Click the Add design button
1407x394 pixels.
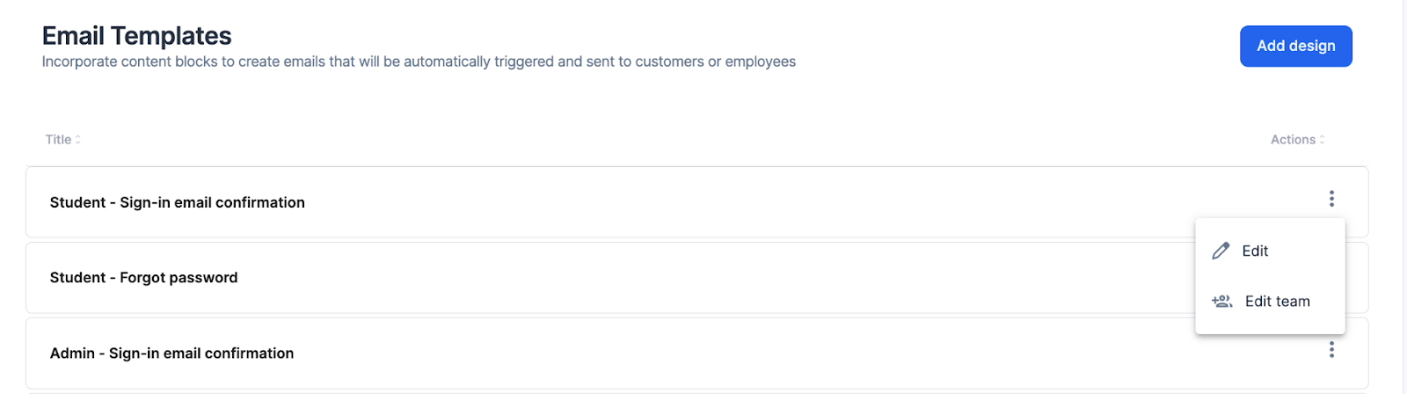1296,46
